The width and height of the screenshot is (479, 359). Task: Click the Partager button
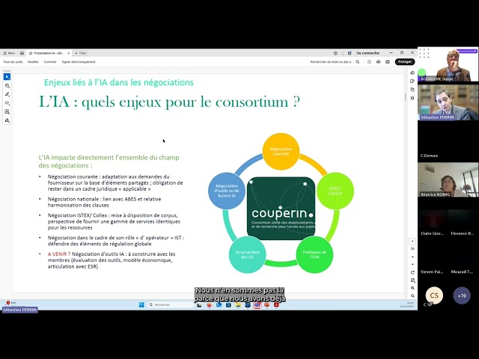point(405,62)
